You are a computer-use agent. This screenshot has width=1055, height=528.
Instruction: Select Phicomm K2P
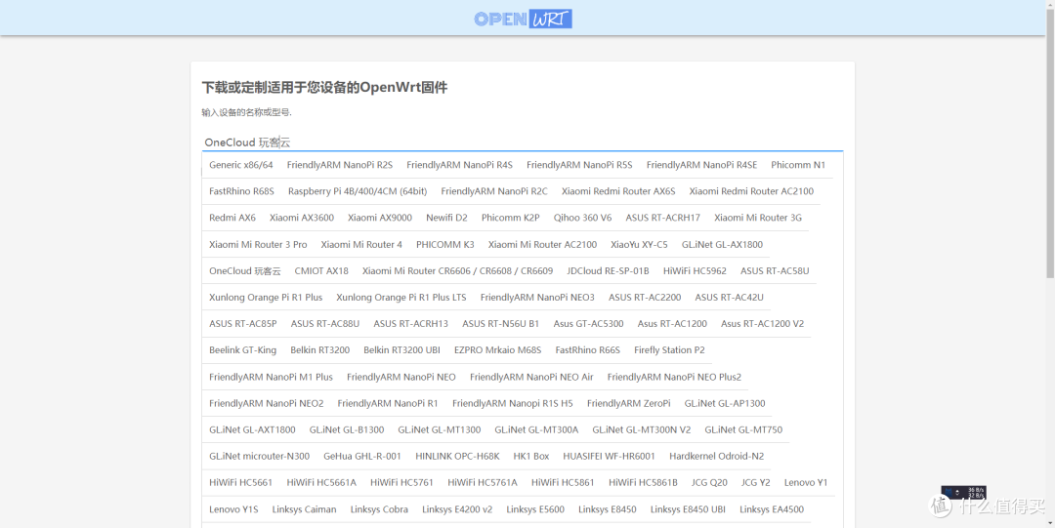510,218
